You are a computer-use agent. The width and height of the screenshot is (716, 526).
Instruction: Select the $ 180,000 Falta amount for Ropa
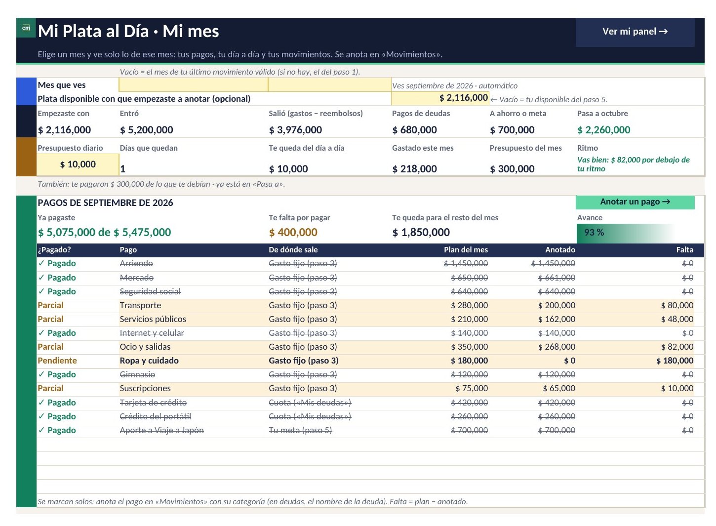tap(675, 361)
